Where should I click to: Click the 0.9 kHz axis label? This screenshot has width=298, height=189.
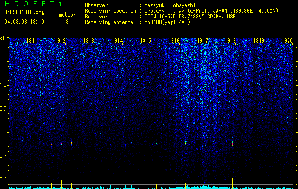point(4,109)
